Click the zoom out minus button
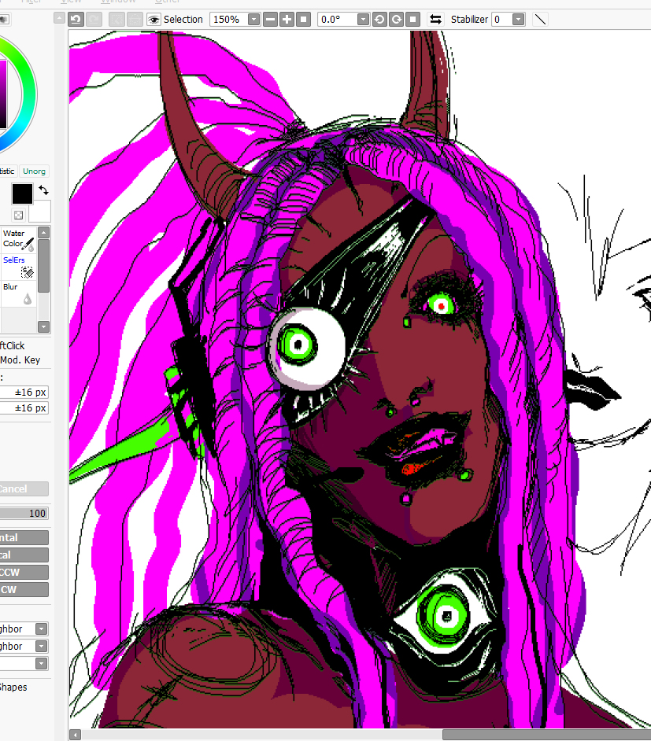The image size is (651, 741). pyautogui.click(x=270, y=19)
